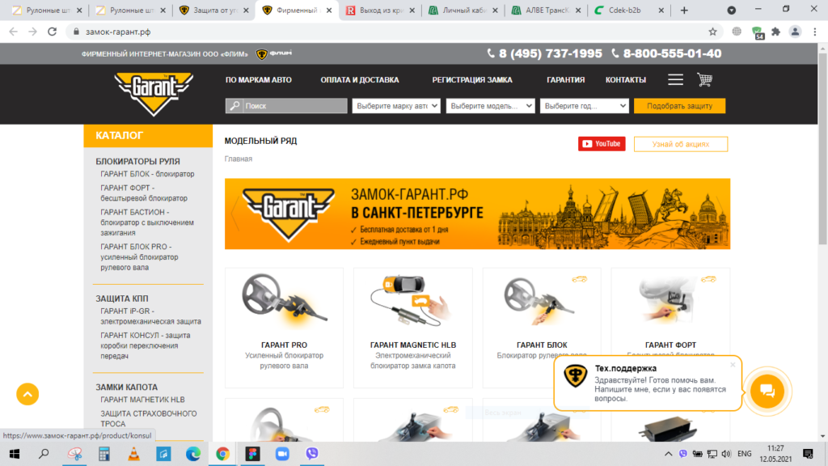Screen dimensions: 828x466
Task: Open VLC media player from taskbar
Action: click(133, 454)
